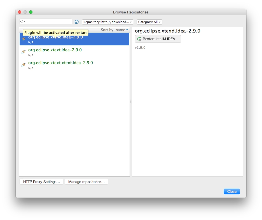The image size is (262, 220).
Task: Click the green restart arrow icon
Action: pyautogui.click(x=139, y=39)
